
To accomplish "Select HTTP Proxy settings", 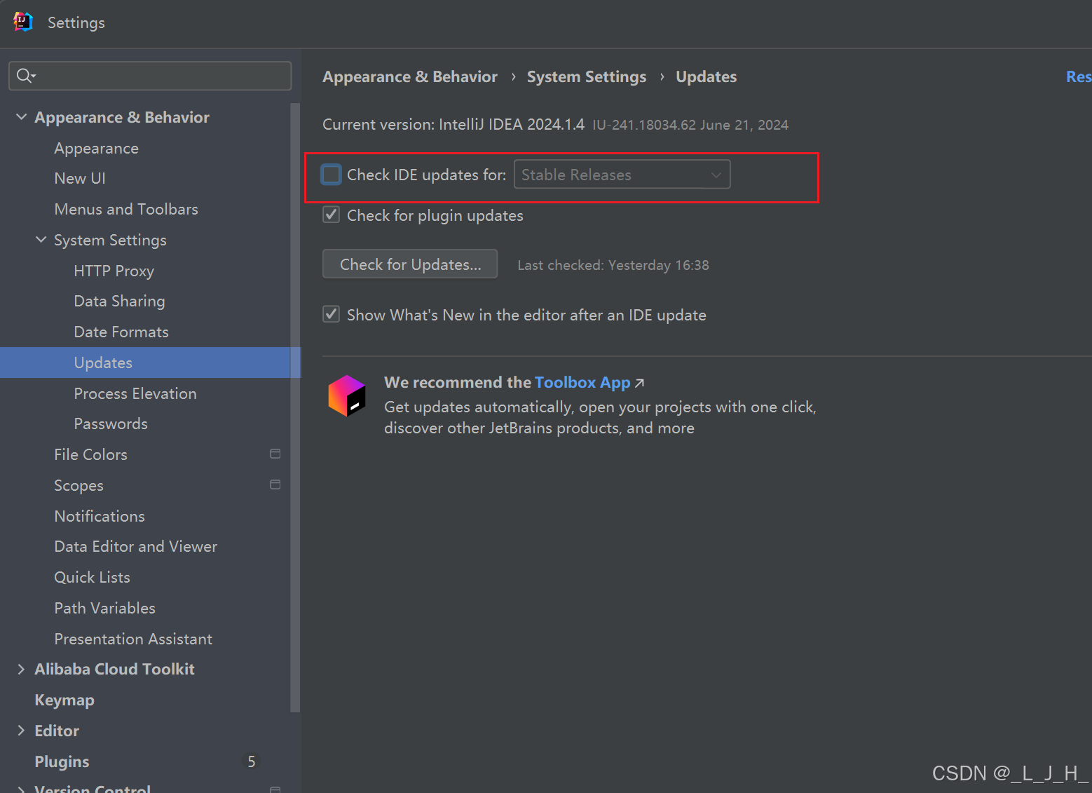I will 114,271.
